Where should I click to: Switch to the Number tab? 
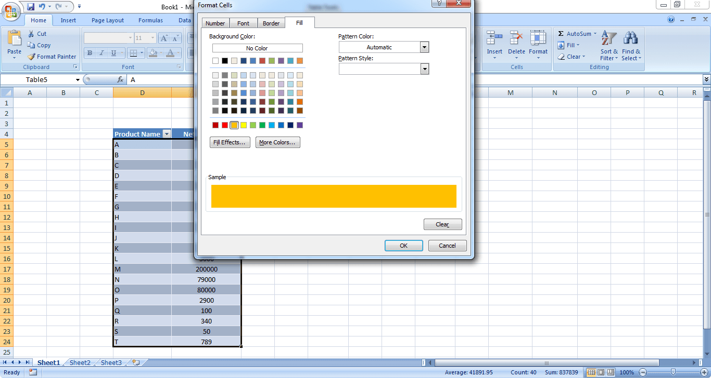click(215, 23)
